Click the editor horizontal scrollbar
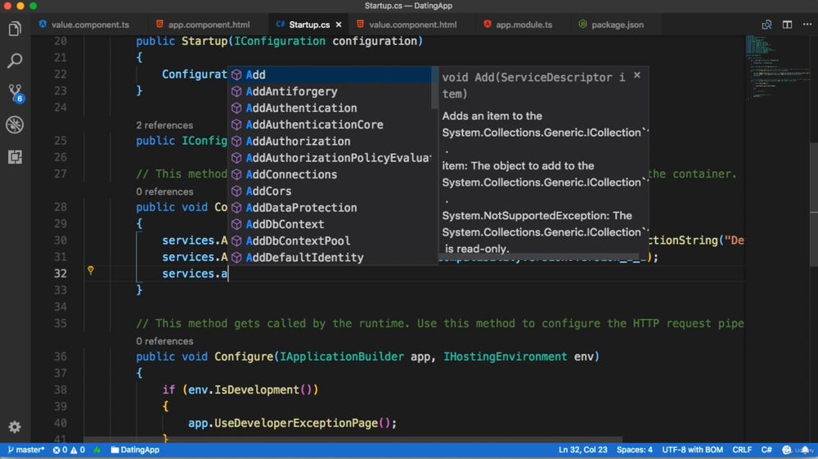Screen dimensions: 818x459 (x=353, y=439)
